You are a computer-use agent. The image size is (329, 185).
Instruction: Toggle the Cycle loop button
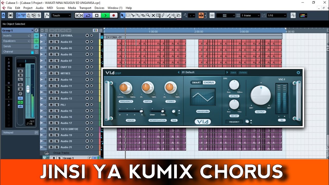pyautogui.click(x=88, y=15)
